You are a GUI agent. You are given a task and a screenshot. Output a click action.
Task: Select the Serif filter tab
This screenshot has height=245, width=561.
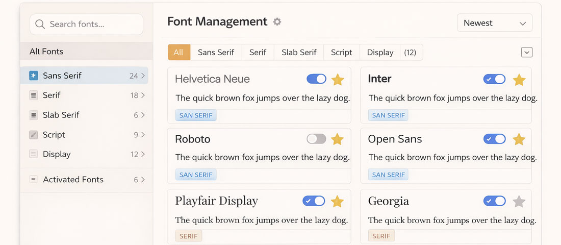point(258,52)
